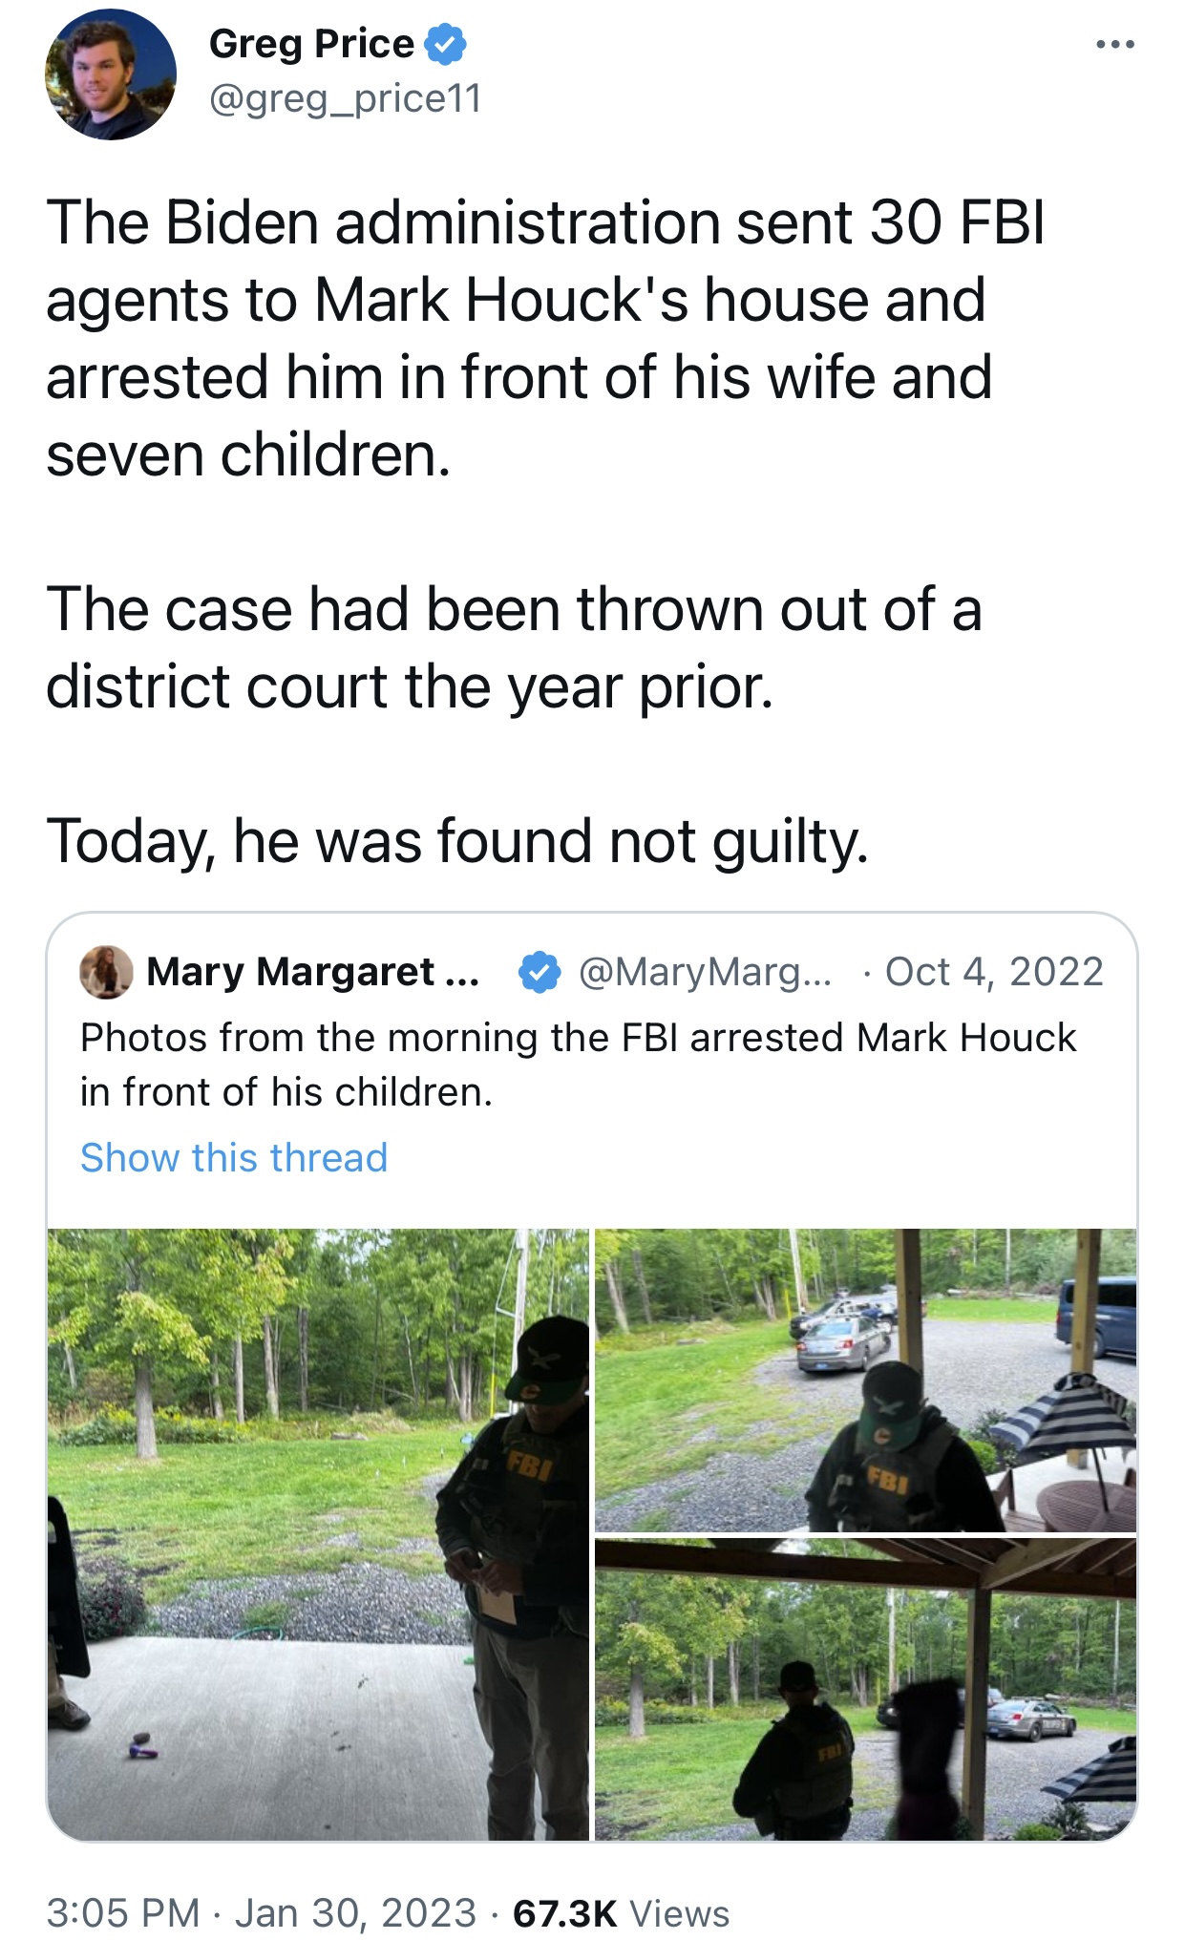Open the Greg Price display name
This screenshot has height=1940, width=1185.
tap(311, 44)
